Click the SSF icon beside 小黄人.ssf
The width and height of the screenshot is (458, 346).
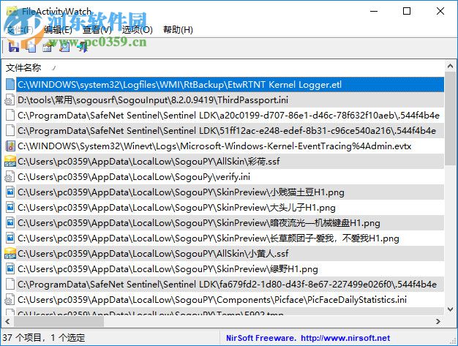click(x=10, y=253)
